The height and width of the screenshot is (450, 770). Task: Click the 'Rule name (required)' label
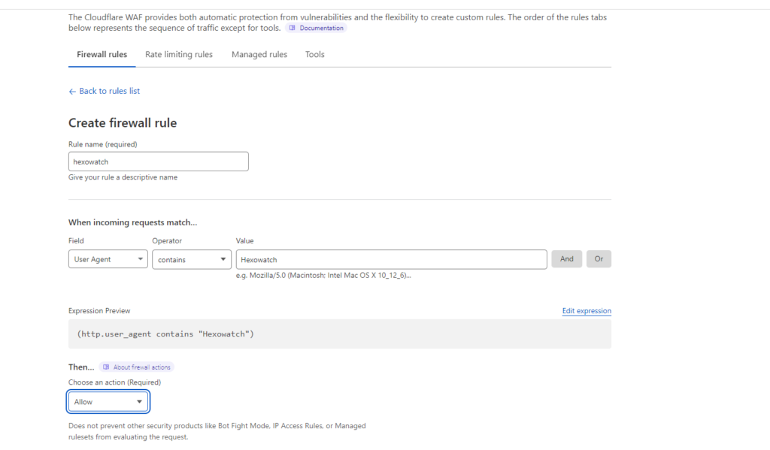102,144
